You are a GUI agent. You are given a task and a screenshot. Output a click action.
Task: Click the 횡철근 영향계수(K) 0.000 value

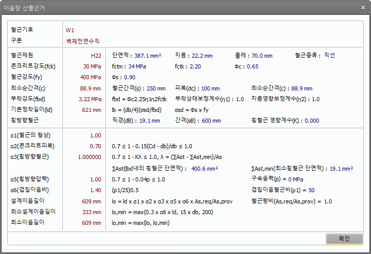pos(312,121)
